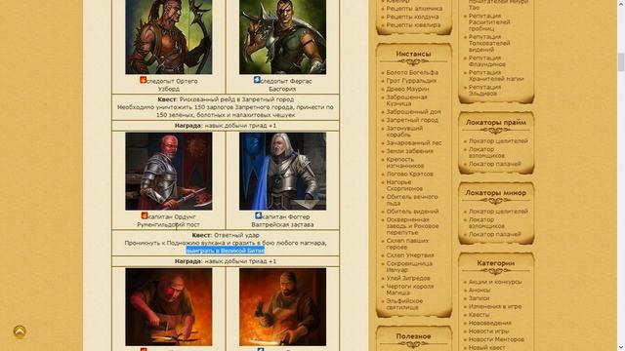Click the scrollbar down arrow
Viewport: 625px width, 351px height.
click(621, 347)
